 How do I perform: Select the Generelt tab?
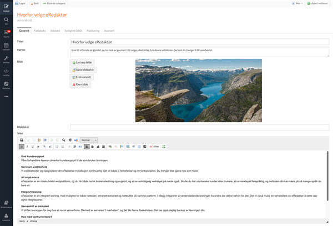click(x=24, y=31)
